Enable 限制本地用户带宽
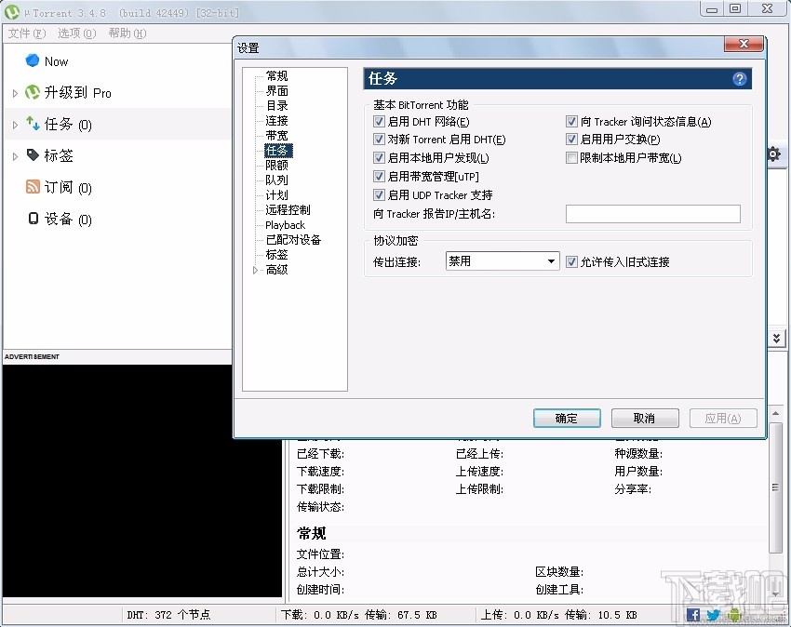 click(572, 157)
